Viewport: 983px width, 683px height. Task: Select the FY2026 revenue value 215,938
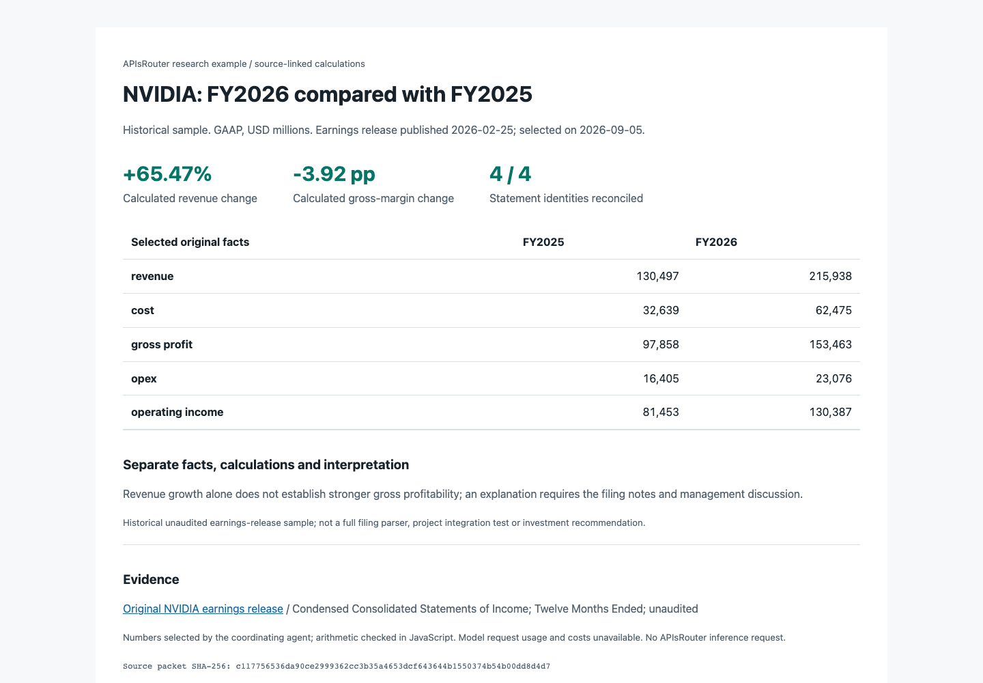[830, 276]
